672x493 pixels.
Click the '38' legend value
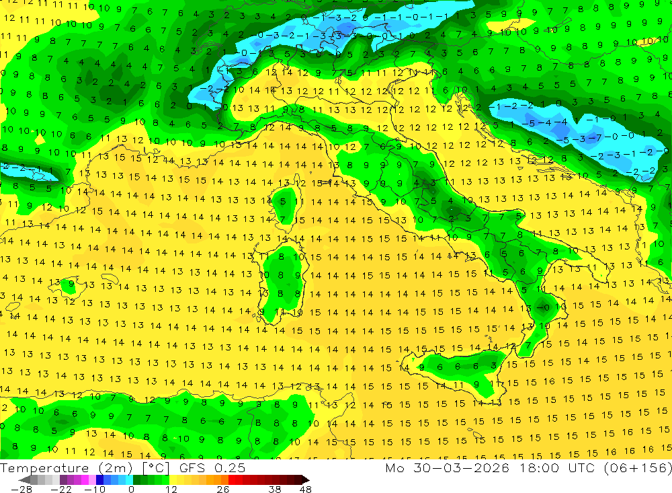275,489
